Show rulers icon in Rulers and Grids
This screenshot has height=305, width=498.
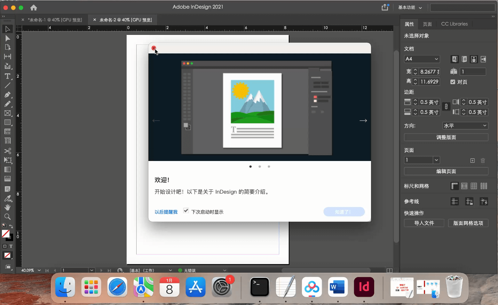click(x=455, y=186)
